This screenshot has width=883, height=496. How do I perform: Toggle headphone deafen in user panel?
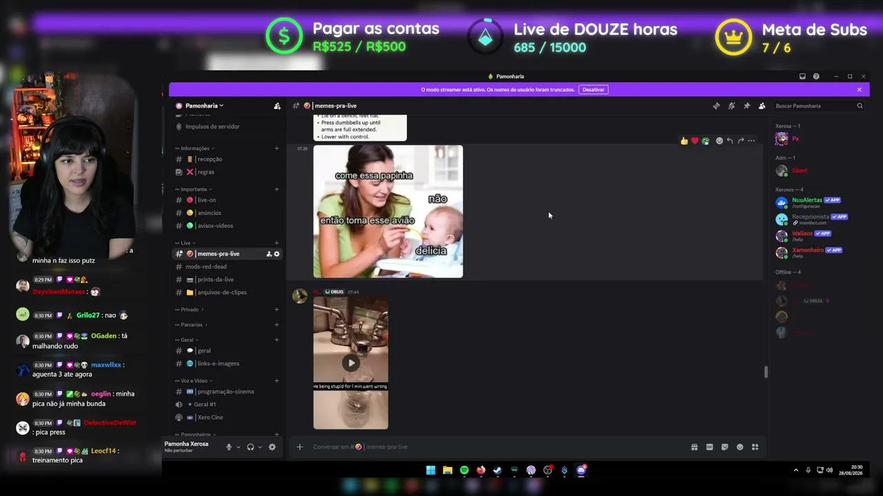[250, 447]
